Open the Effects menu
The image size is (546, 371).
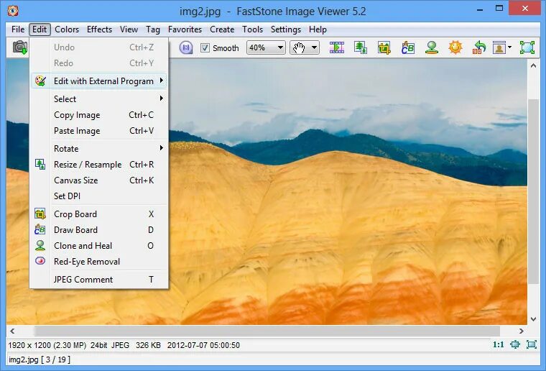click(x=100, y=29)
